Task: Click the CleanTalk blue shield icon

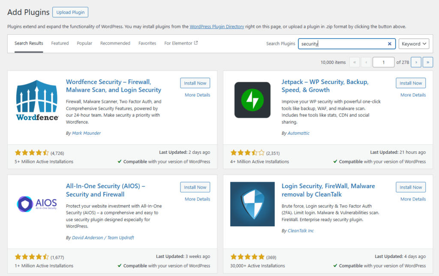Action: [252, 204]
